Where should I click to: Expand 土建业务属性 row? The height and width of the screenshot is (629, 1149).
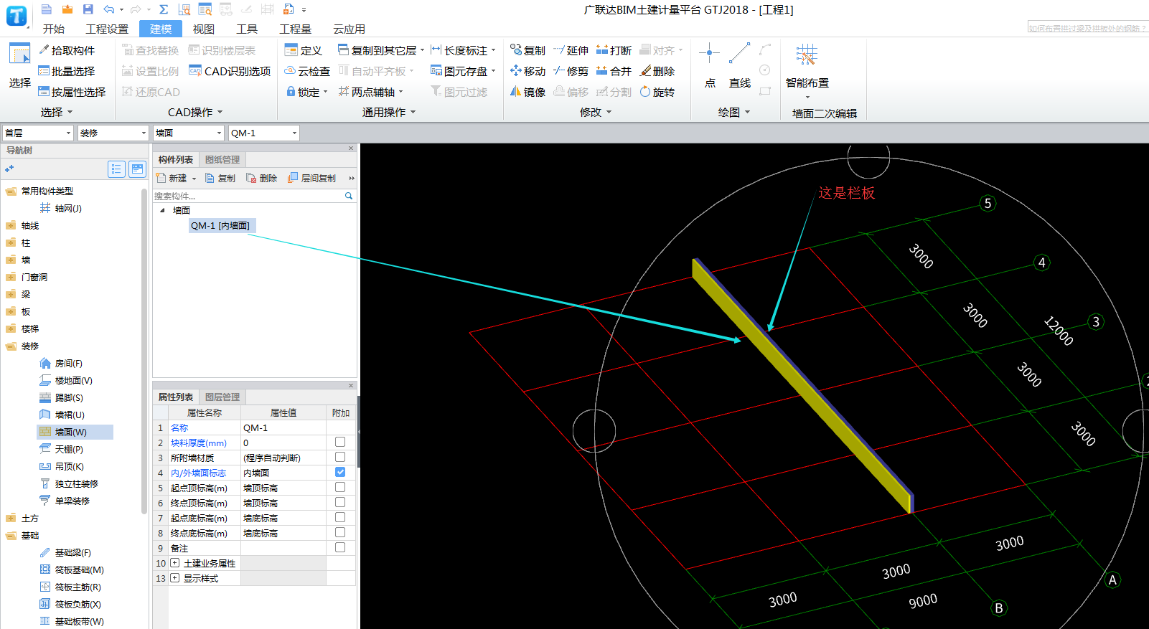(174, 563)
